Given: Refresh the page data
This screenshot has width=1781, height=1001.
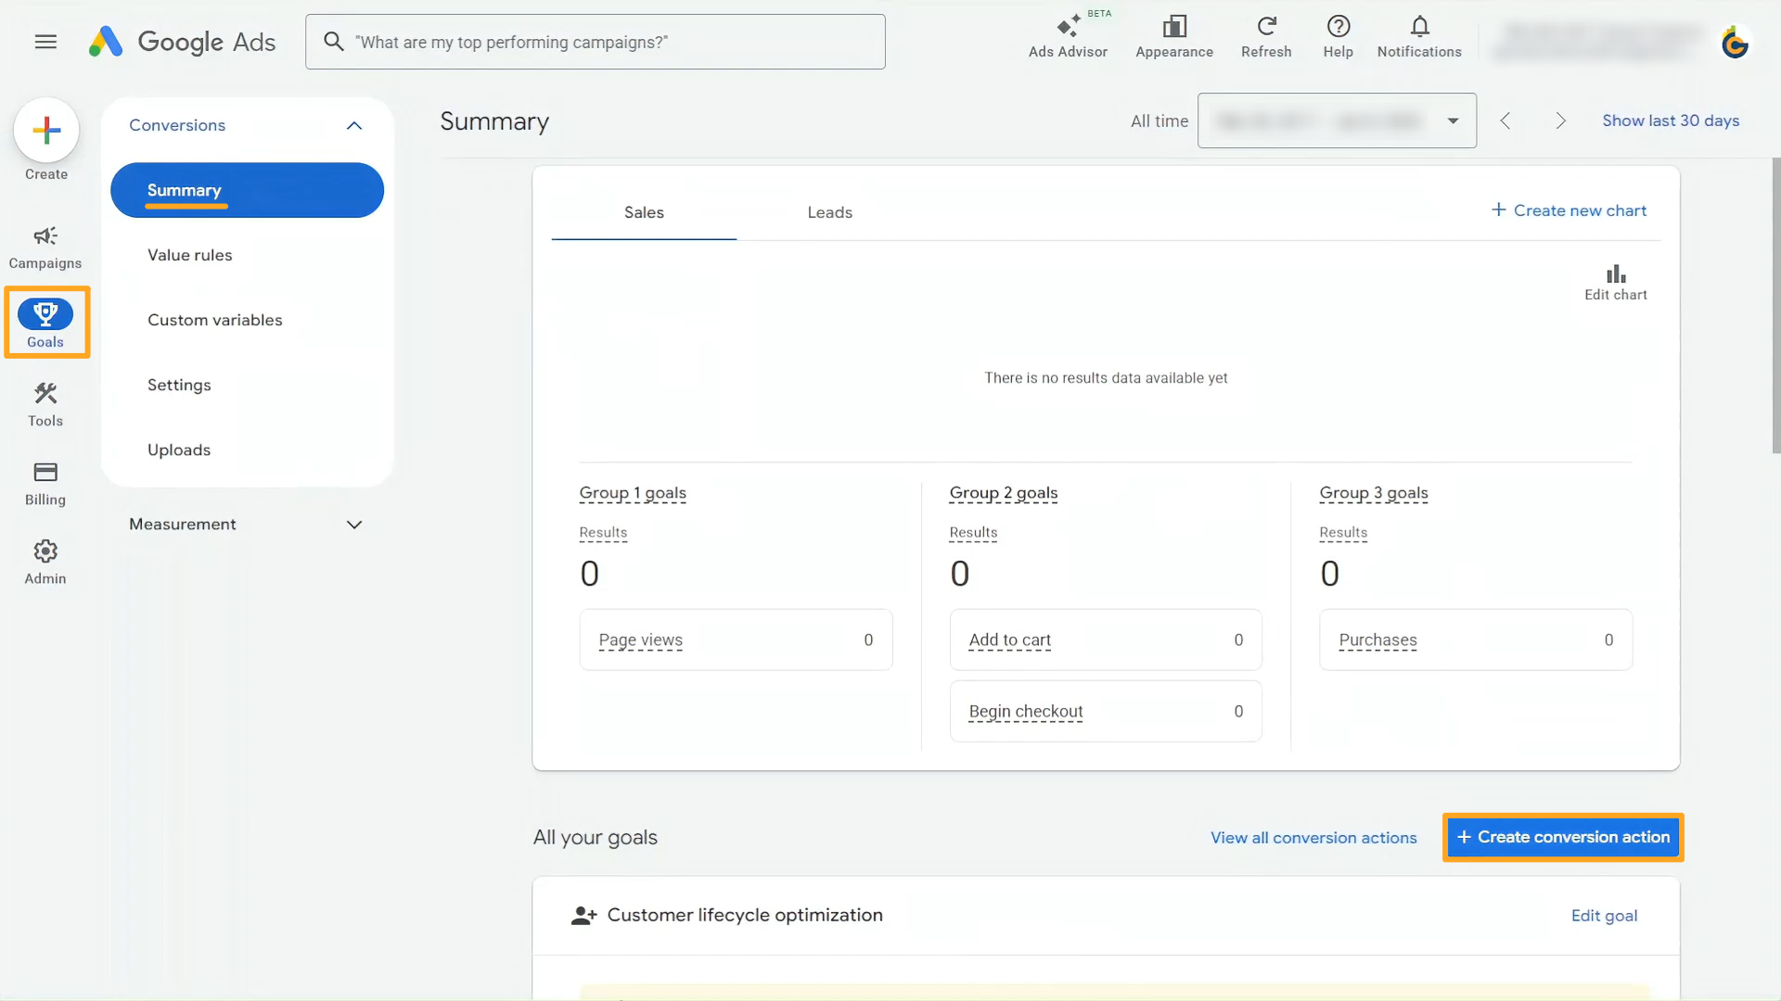Looking at the screenshot, I should pos(1266,37).
